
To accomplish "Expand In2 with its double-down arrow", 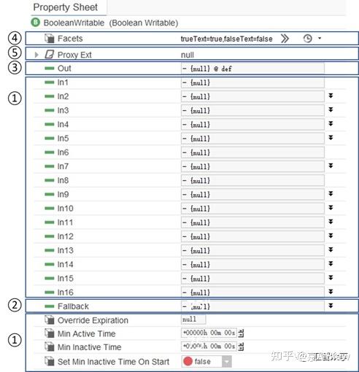I will click(331, 96).
